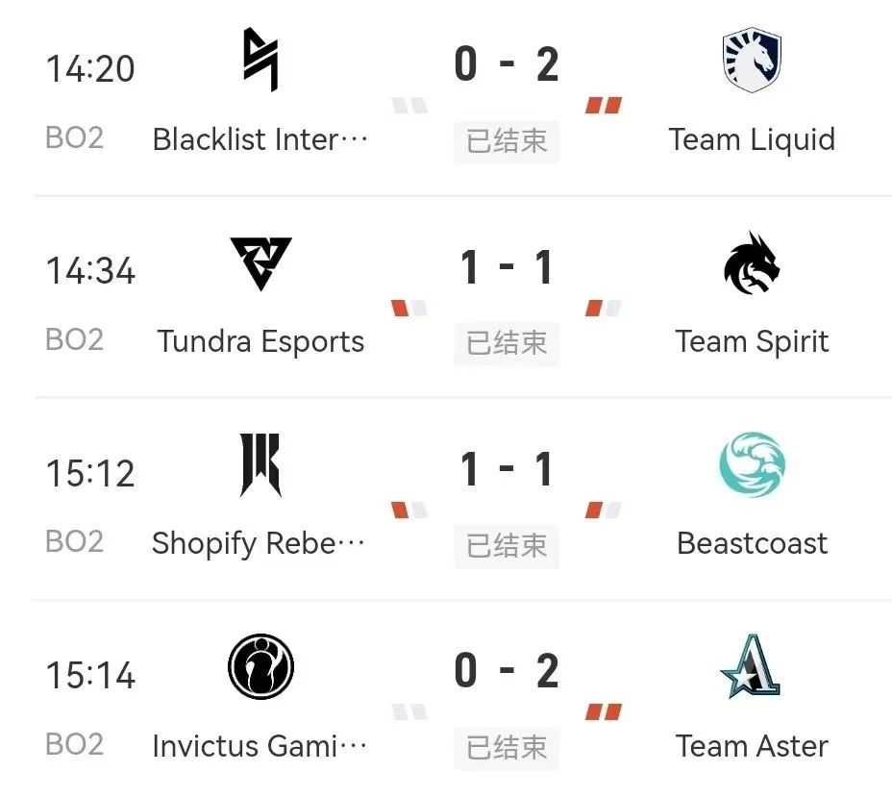Go to the Beastcoast team name
The image size is (892, 797).
point(752,543)
